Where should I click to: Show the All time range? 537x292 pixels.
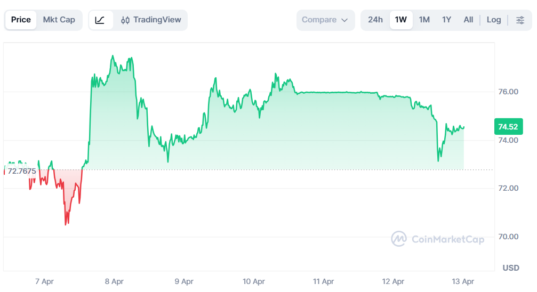coord(468,20)
